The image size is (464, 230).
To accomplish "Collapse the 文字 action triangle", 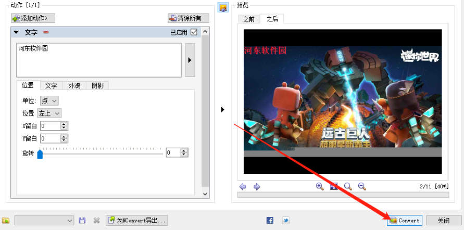I will click(16, 32).
